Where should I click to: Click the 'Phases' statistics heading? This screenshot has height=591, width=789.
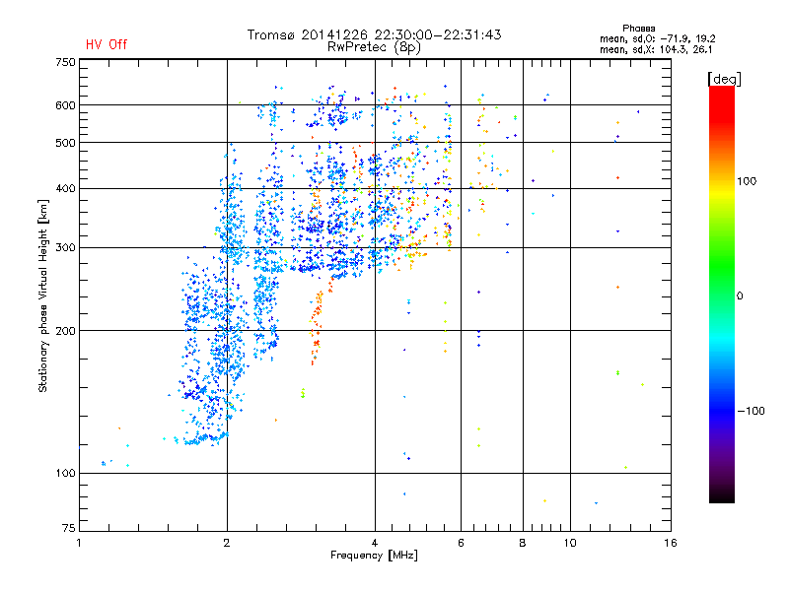[x=638, y=29]
